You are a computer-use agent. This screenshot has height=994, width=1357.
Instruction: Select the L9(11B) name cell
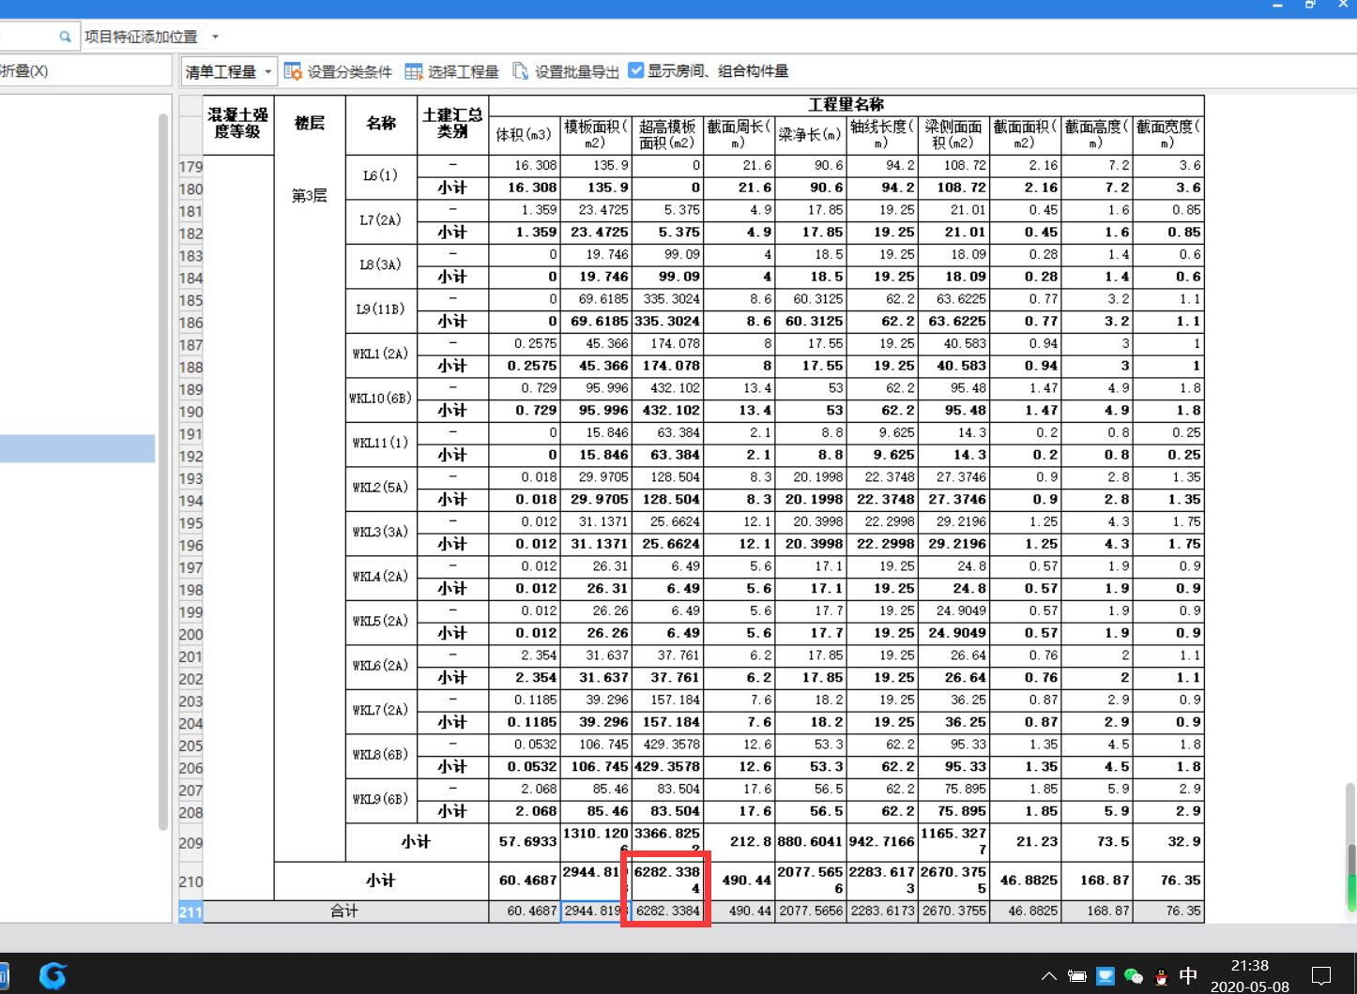tap(381, 310)
